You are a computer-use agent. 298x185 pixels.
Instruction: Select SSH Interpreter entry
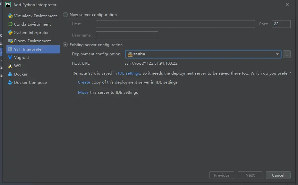pyautogui.click(x=33, y=49)
